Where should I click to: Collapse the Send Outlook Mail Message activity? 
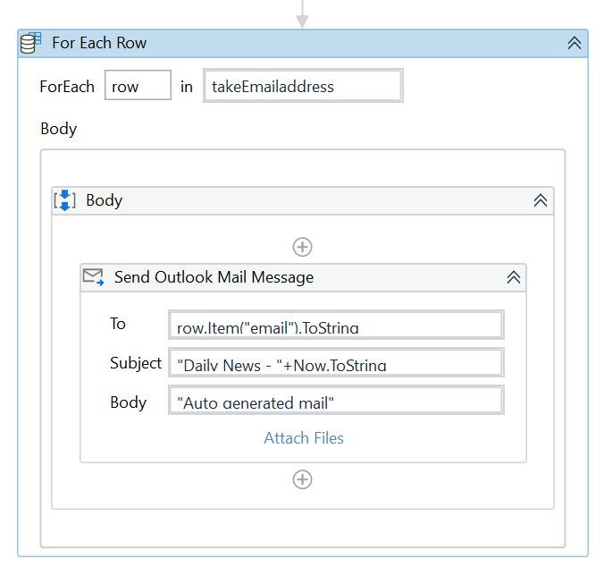(x=514, y=277)
